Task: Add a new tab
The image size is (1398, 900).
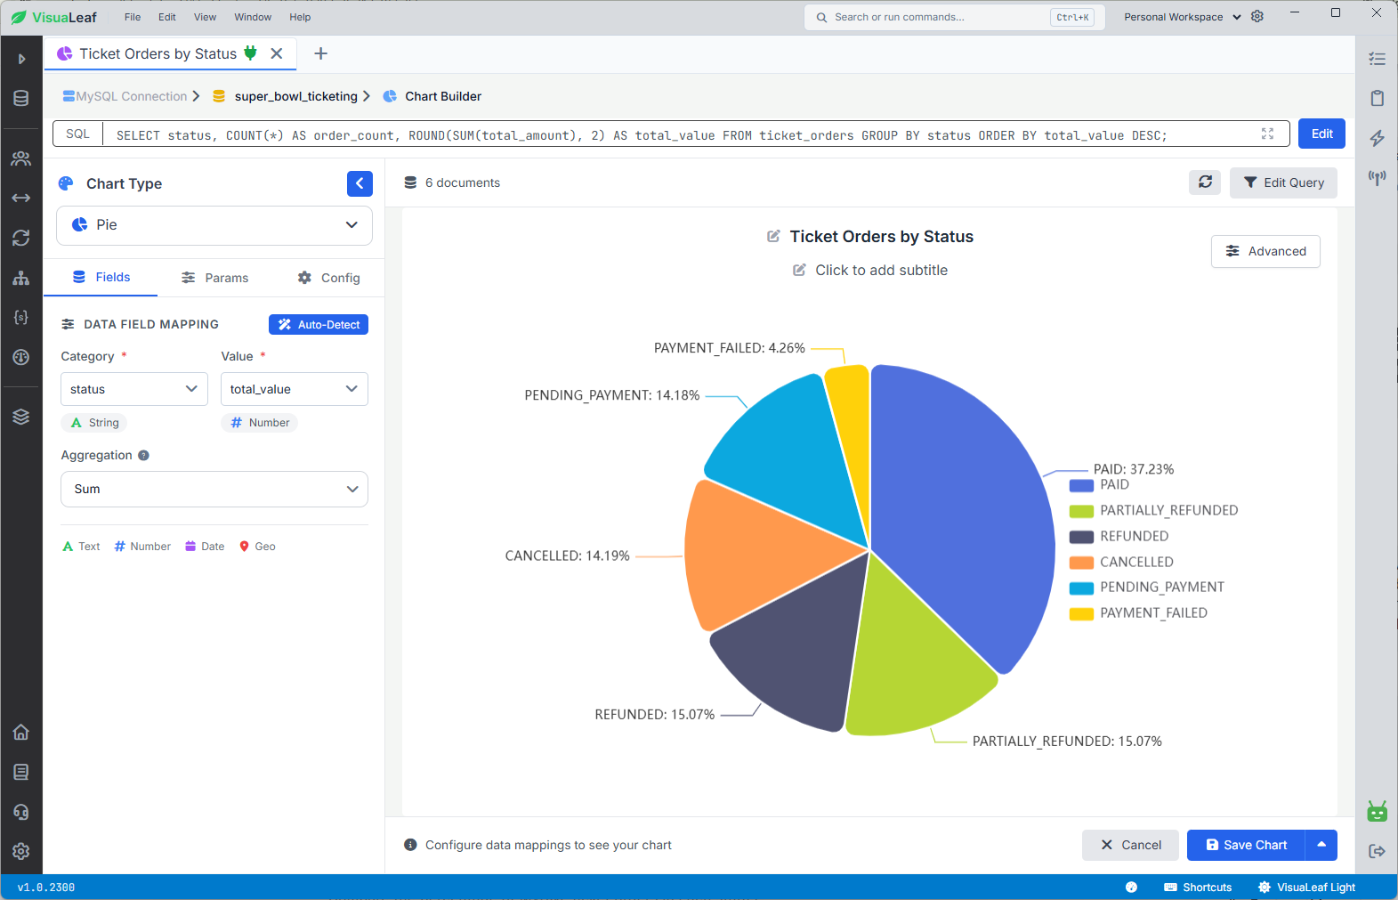Action: tap(321, 53)
